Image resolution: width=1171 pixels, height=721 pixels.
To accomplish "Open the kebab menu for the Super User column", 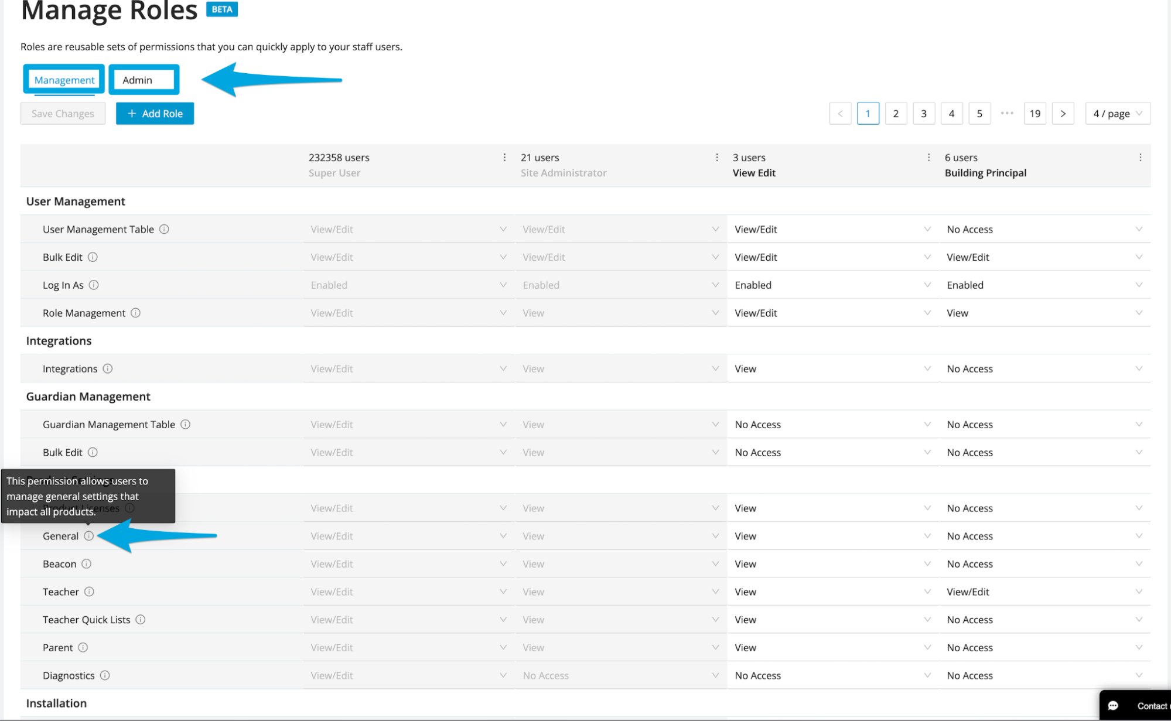I will click(x=504, y=157).
